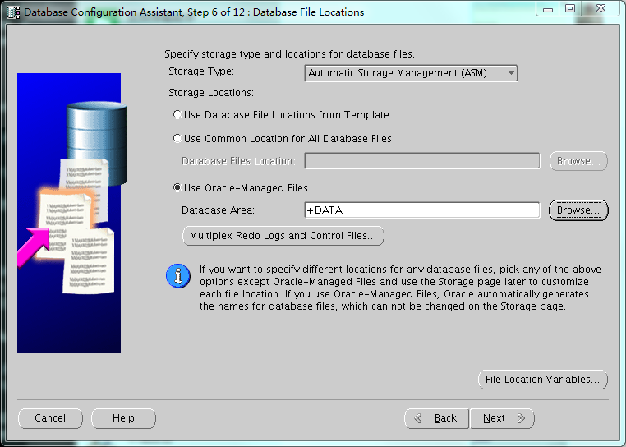
Task: Click Browse next to Database Area
Action: (x=578, y=210)
